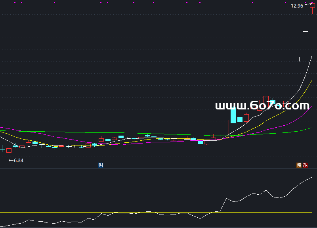Select the 12.96 high price label

(297, 6)
